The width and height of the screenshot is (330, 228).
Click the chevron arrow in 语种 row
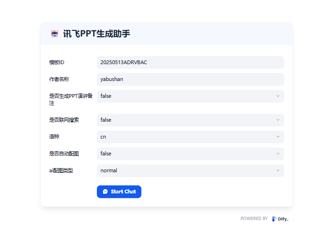[278, 137]
